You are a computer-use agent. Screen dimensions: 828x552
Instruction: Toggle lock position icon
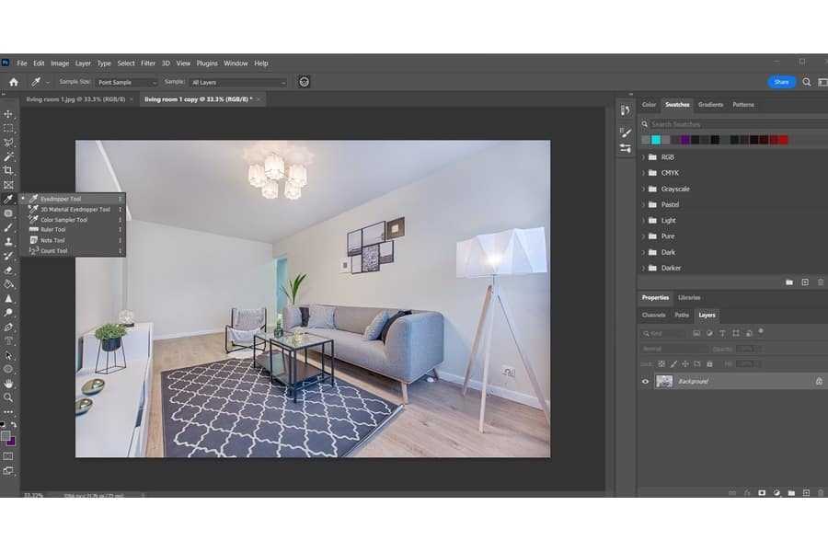[685, 364]
